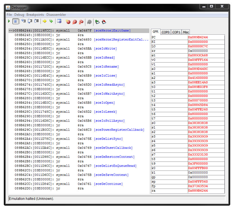Click the sp register value 0x09FFF560
Viewport: 236px width, 210px height.
[x=206, y=182]
